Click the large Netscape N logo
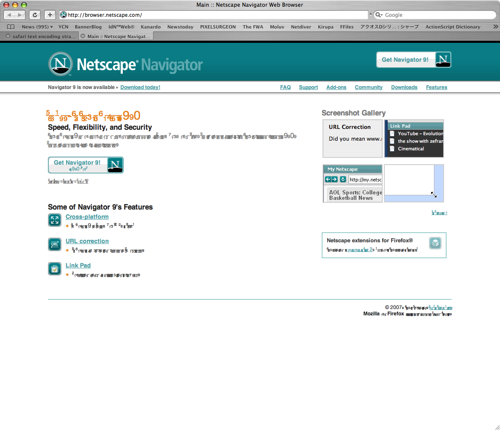The image size is (500, 430). point(61,64)
